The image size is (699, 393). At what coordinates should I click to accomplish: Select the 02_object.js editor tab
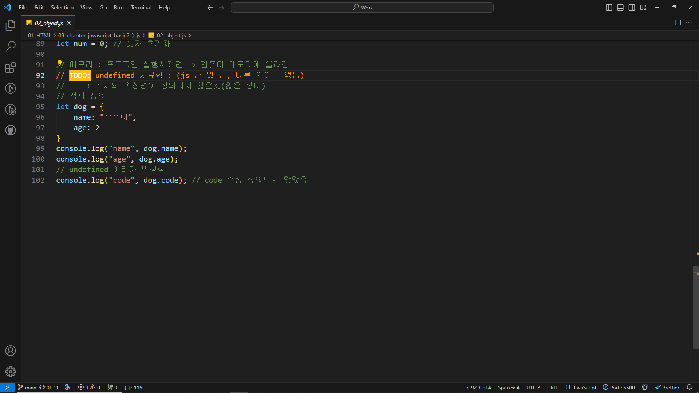point(49,23)
